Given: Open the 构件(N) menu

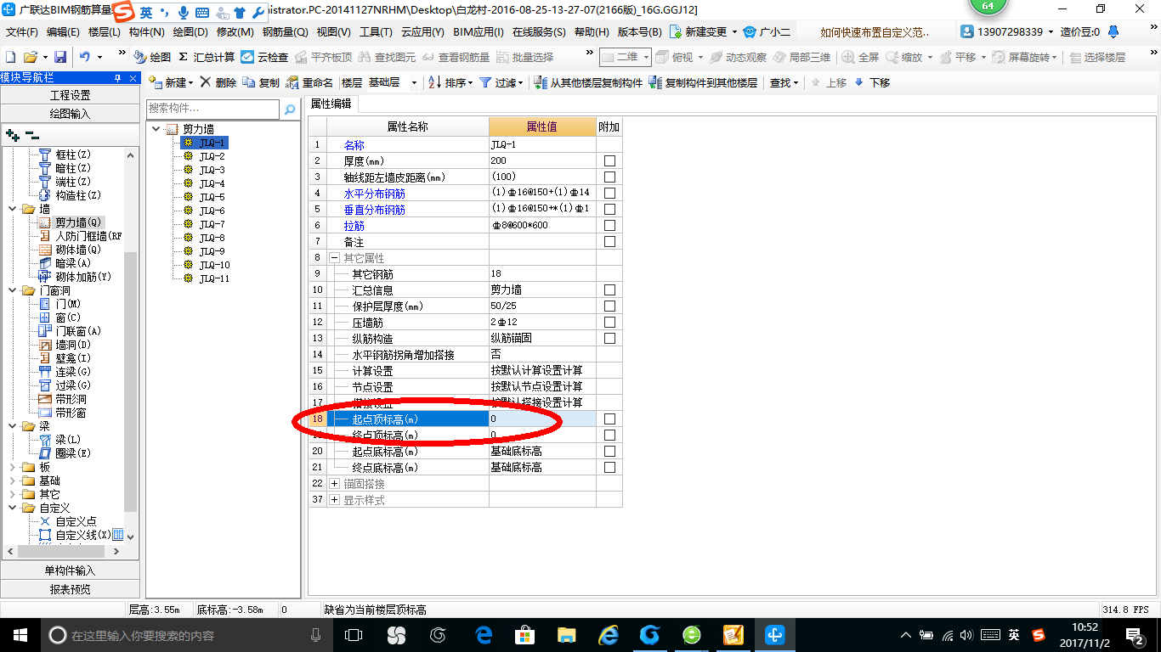Looking at the screenshot, I should click(x=146, y=32).
